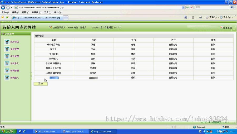Open the 收藏夹(A) menu
Viewport: 237px width, 134px height.
pyautogui.click(x=36, y=12)
